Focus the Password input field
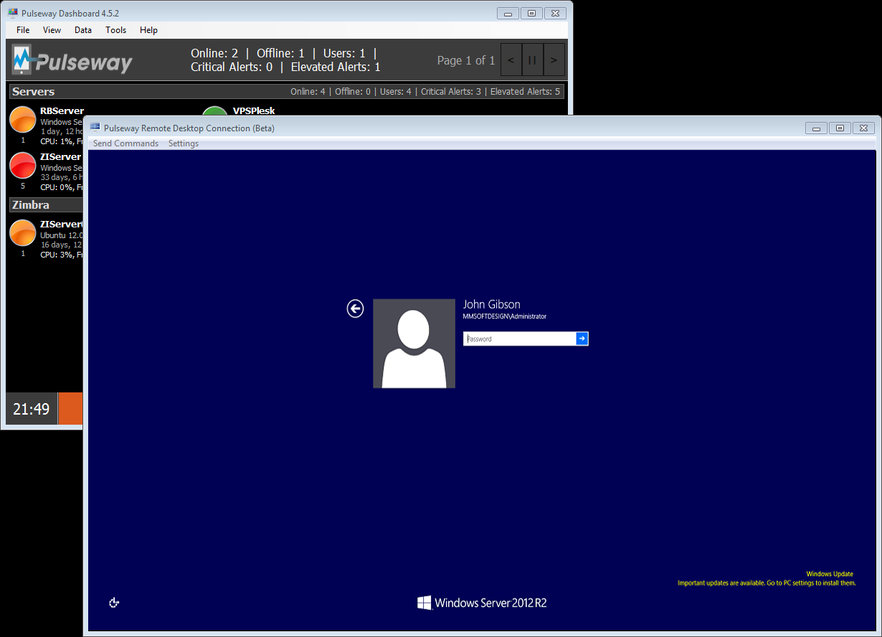 [520, 339]
